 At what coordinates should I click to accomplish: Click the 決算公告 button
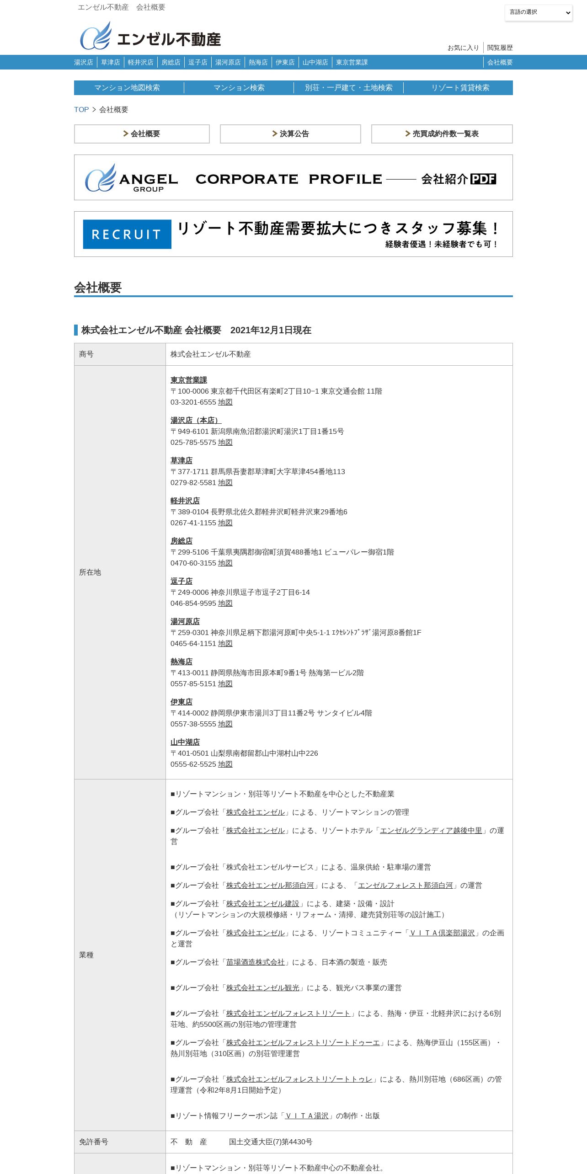click(x=290, y=134)
